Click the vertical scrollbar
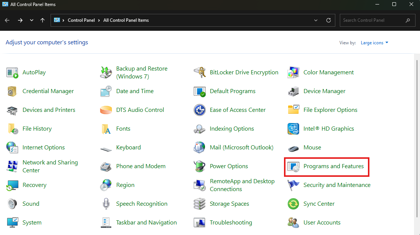420x235 pixels. 417,139
